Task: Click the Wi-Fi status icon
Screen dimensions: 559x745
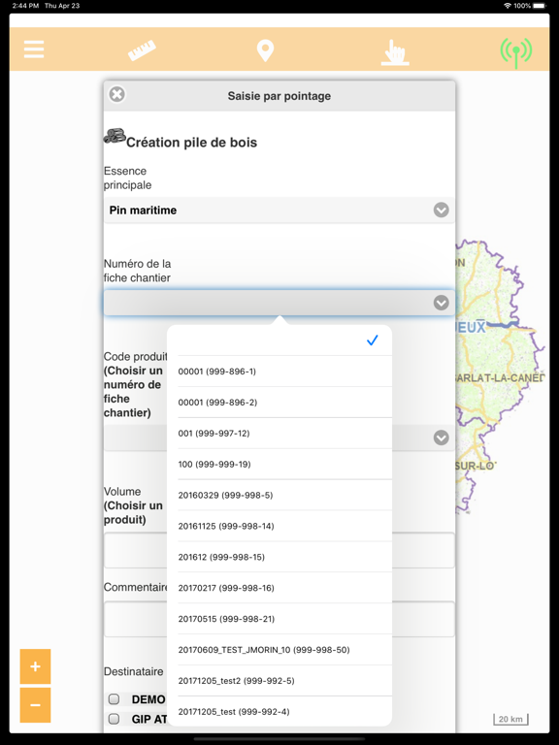Action: 508,6
